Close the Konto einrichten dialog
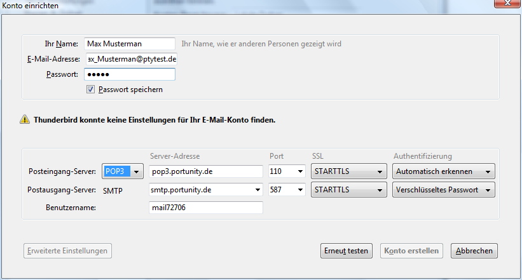 pyautogui.click(x=507, y=5)
